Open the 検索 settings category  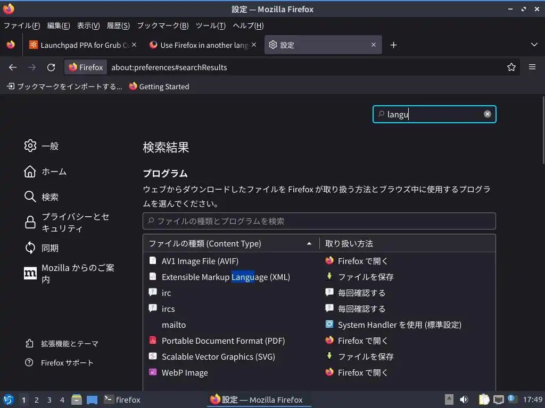[x=42, y=197]
